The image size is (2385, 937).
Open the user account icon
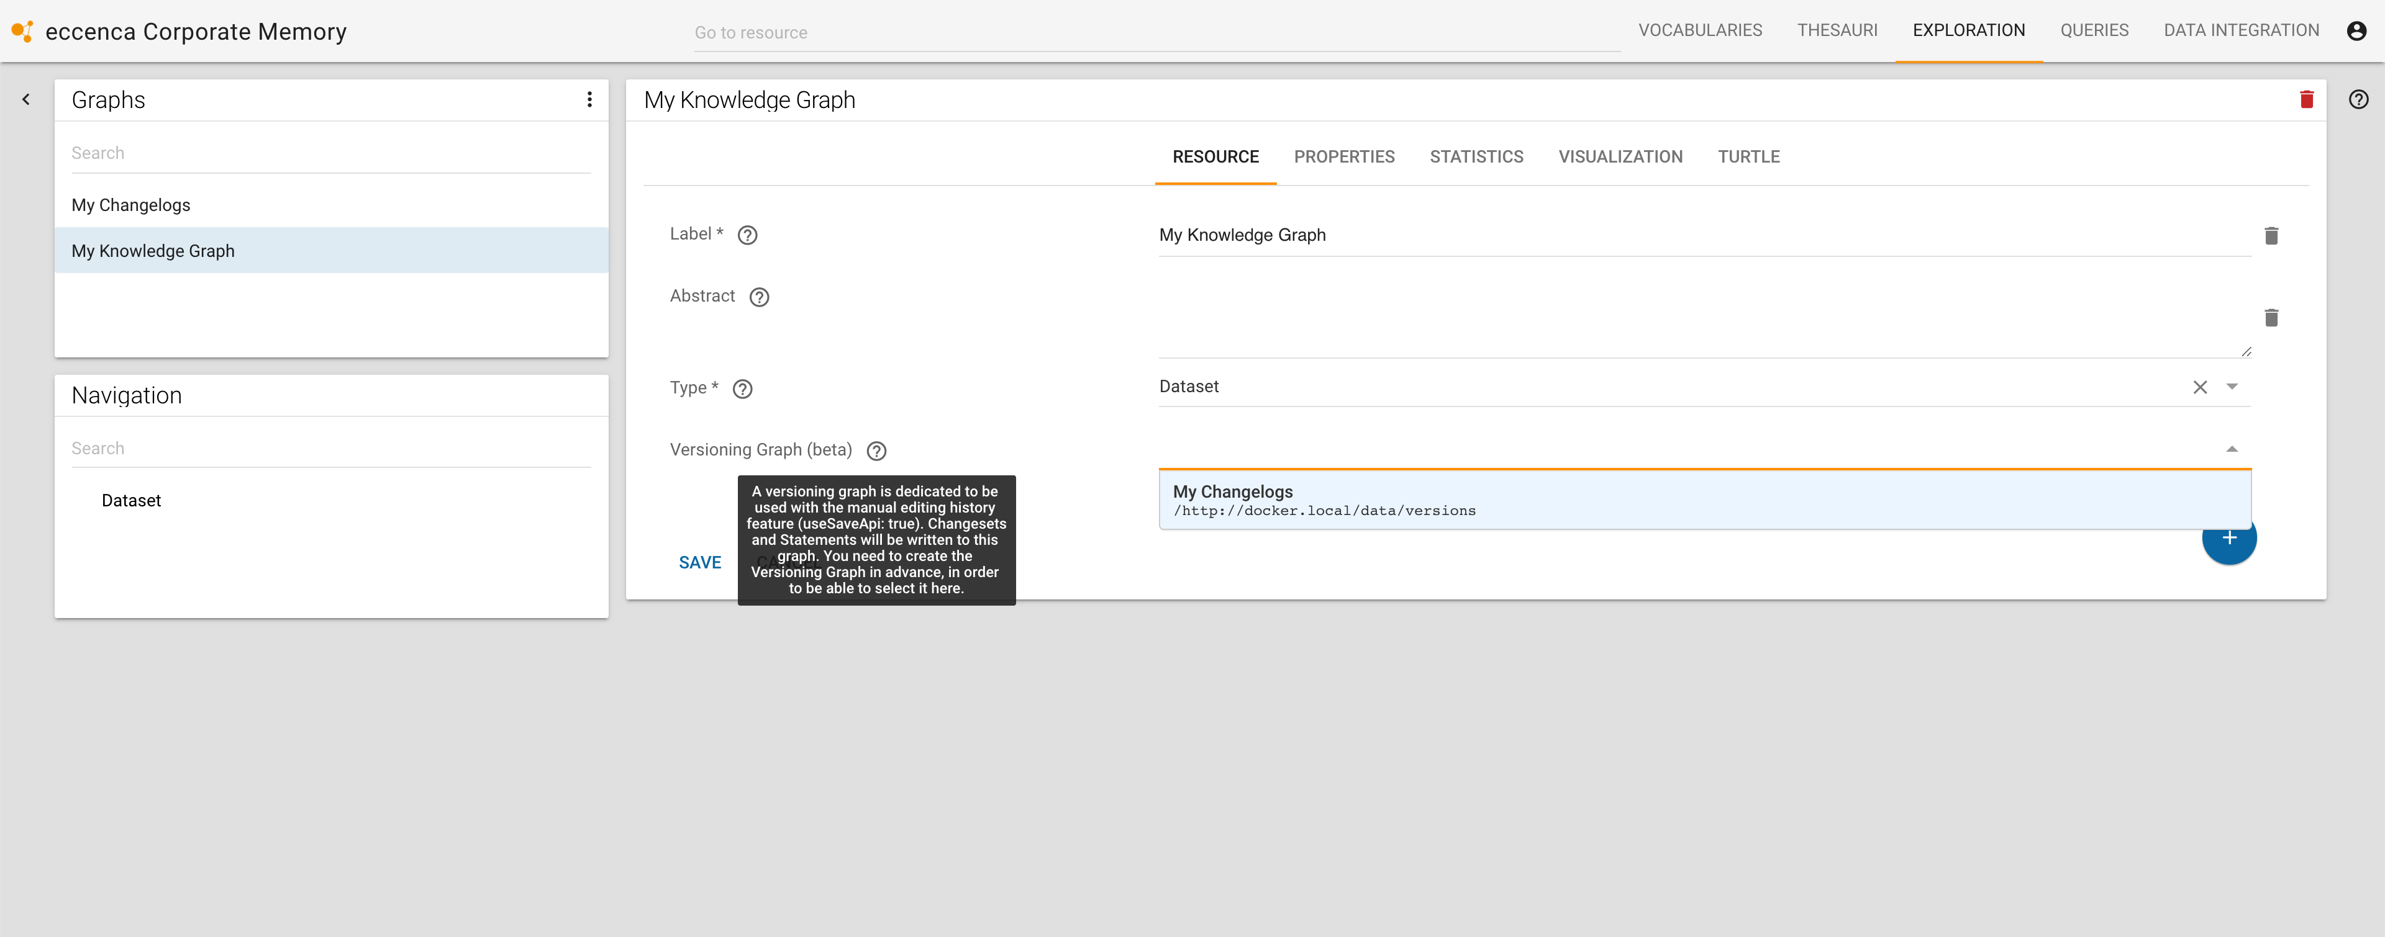(2356, 32)
